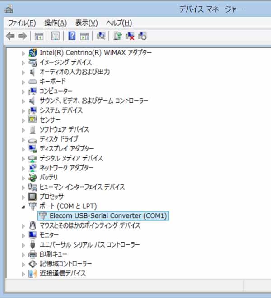The height and width of the screenshot is (298, 271).
Task: Select the 近接通信デバイス icon
Action: [33, 274]
